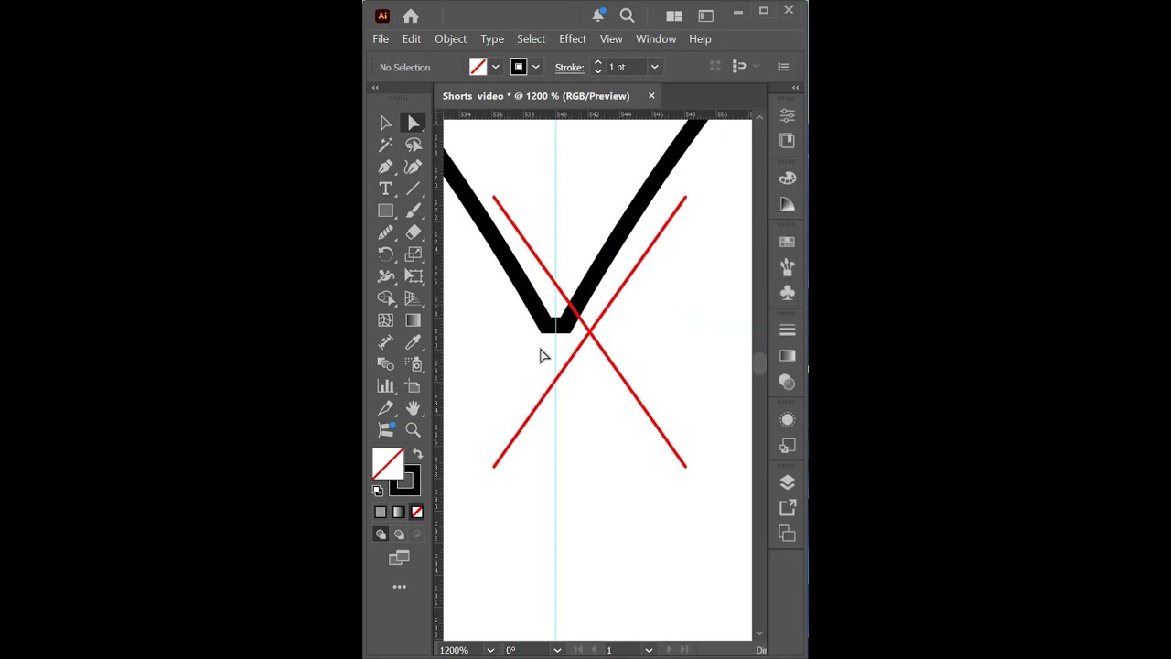Viewport: 1171px width, 659px height.
Task: Select the Perspective Grid tool
Action: (414, 298)
